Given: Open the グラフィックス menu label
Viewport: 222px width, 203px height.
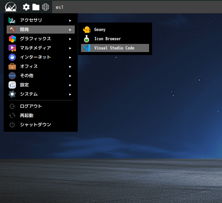Looking at the screenshot, I should [x=36, y=39].
